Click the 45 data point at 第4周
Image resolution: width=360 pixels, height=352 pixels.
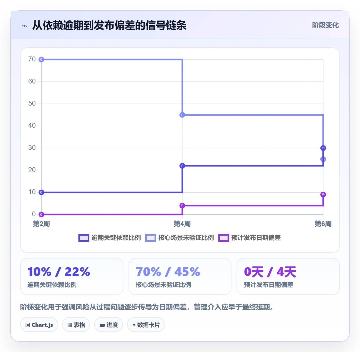tap(182, 115)
